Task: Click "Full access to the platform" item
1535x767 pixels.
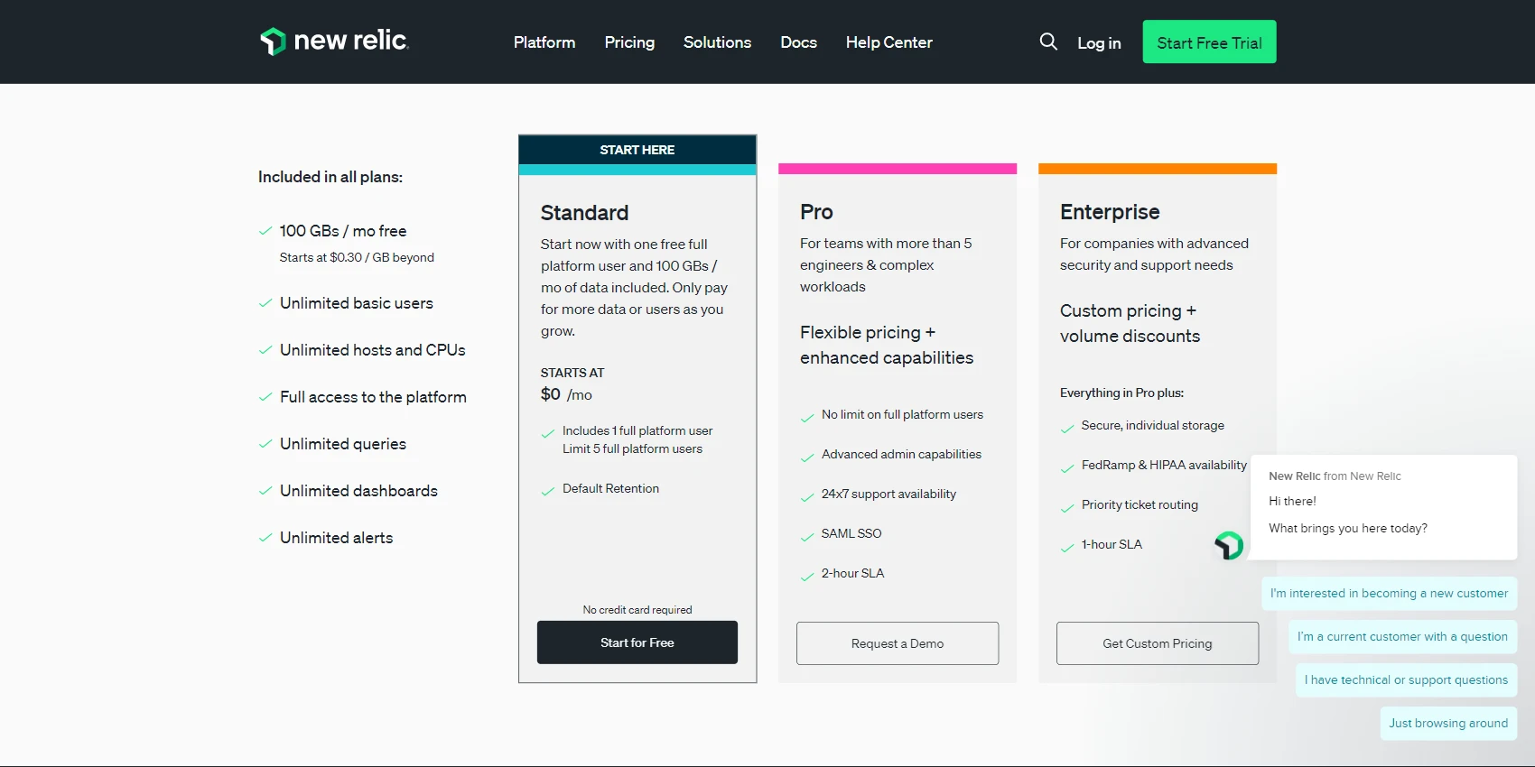Action: point(373,397)
